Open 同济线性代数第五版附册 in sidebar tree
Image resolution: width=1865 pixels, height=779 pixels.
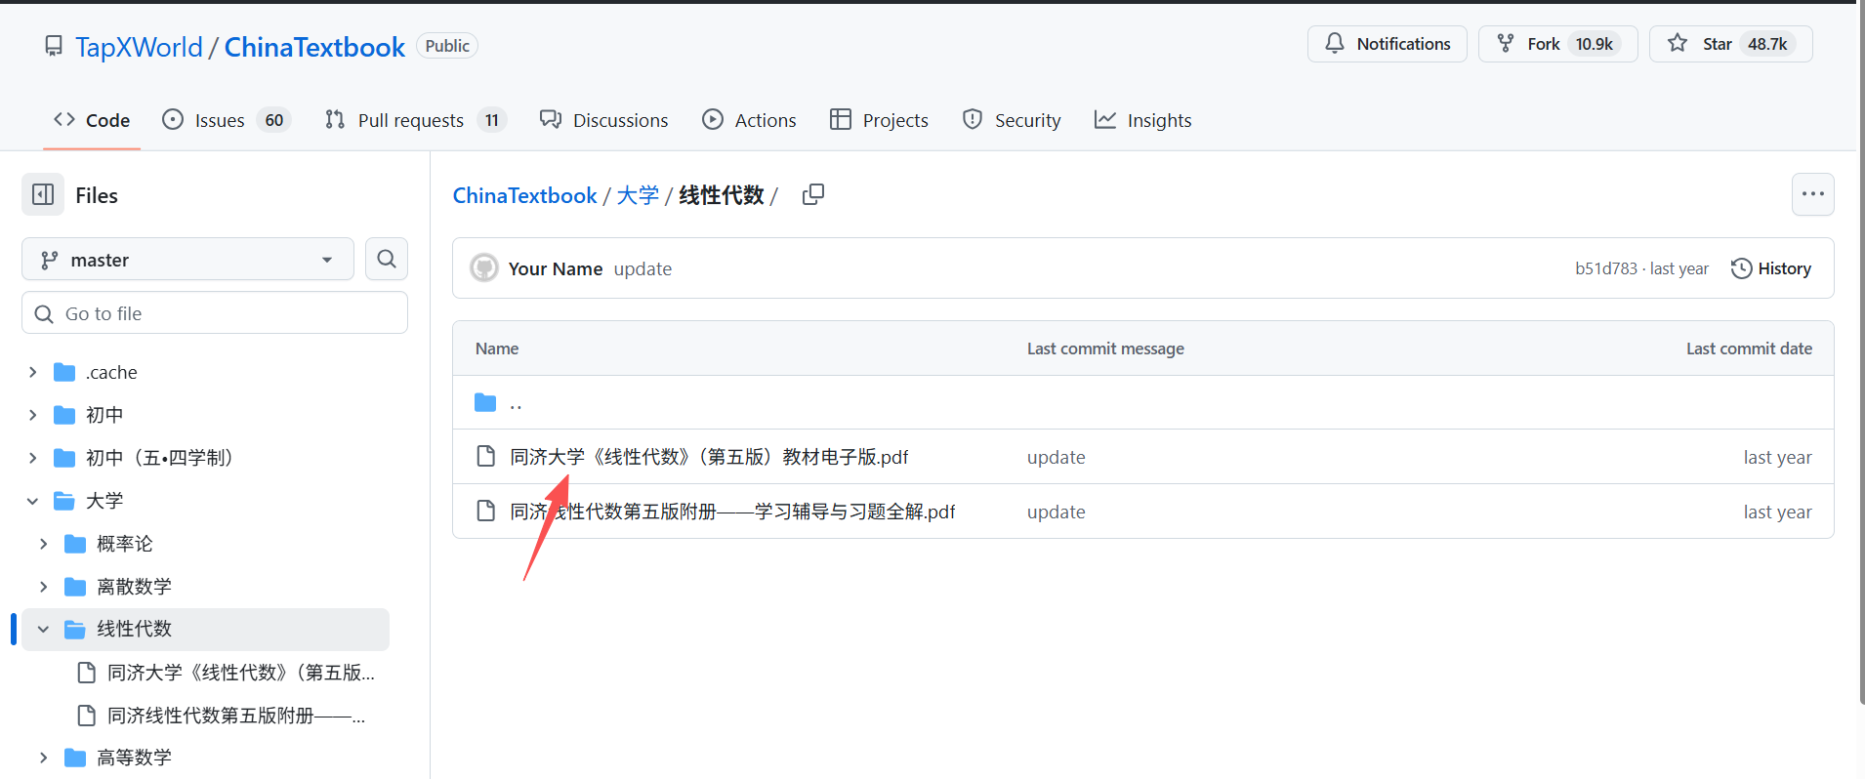235,716
